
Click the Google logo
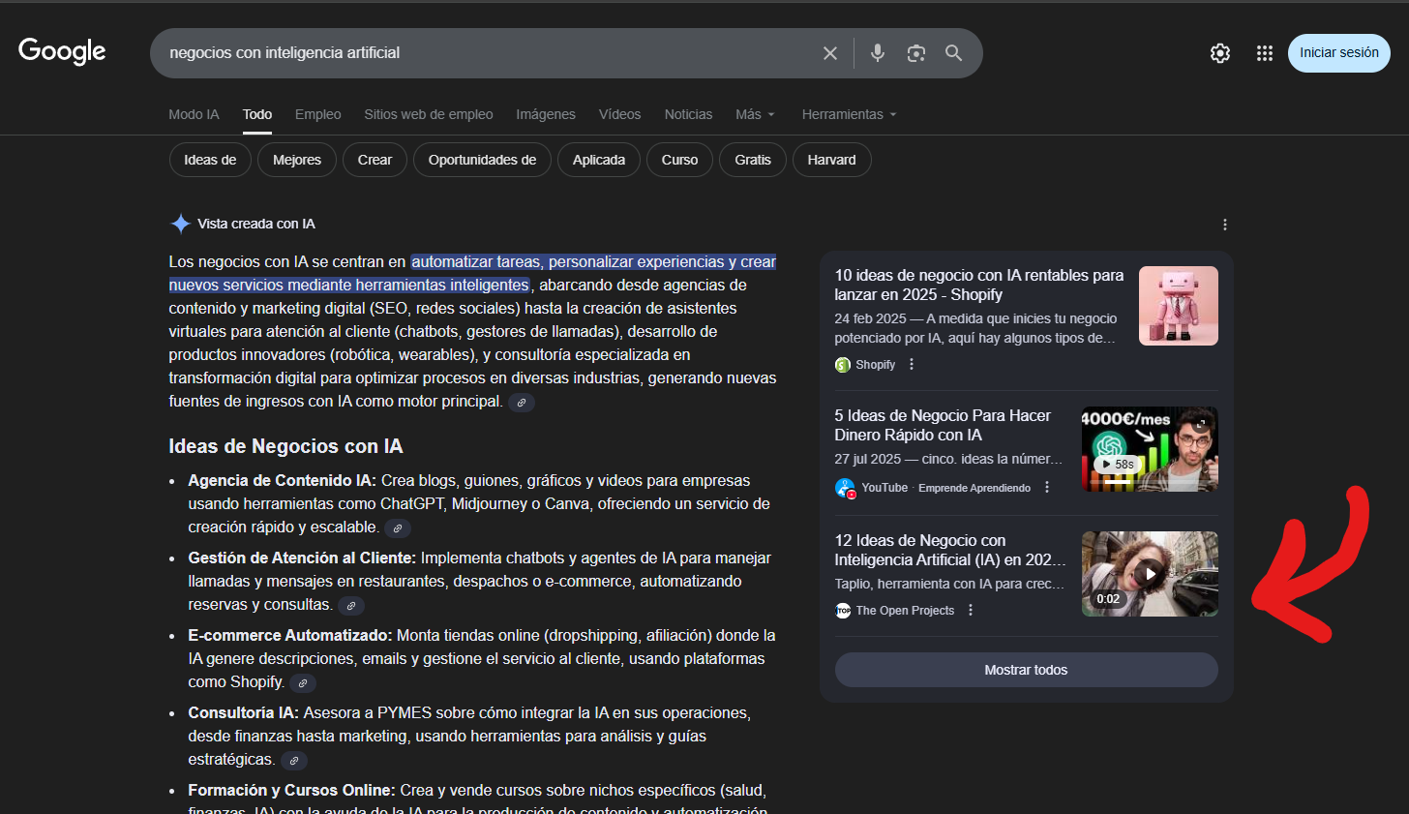coord(62,51)
